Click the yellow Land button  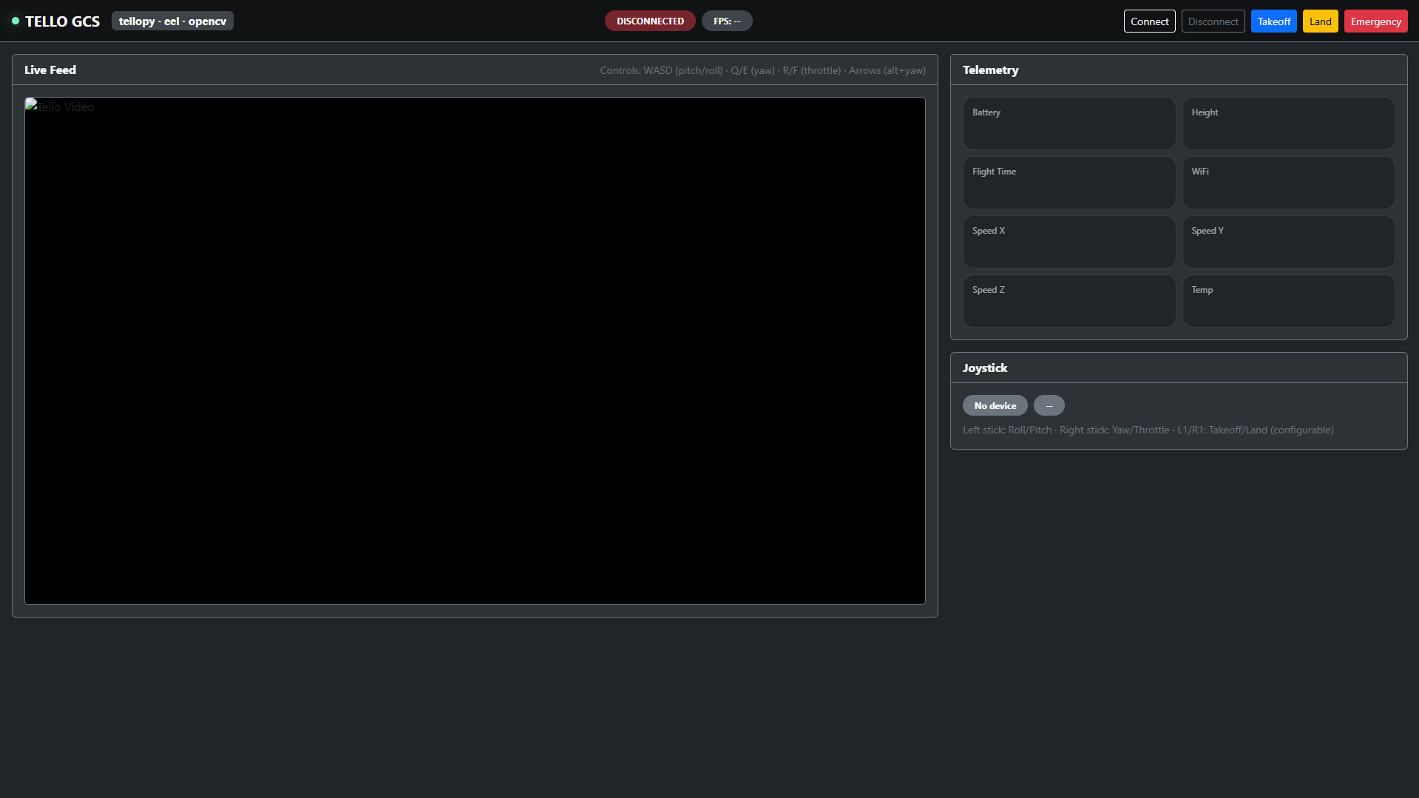pos(1320,21)
